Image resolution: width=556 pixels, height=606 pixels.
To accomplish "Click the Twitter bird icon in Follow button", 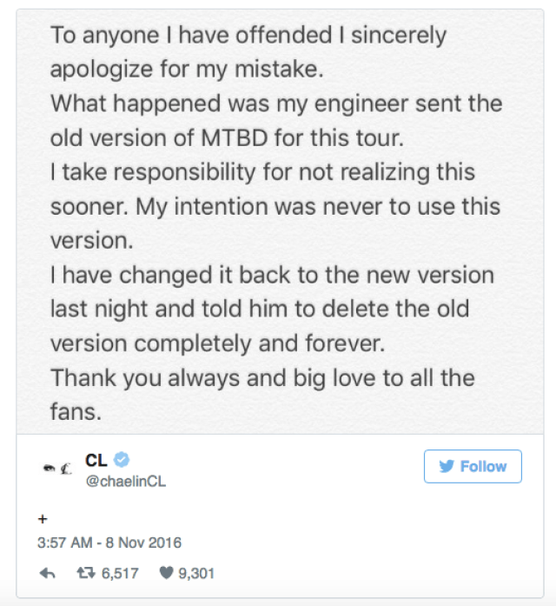I will click(x=447, y=467).
